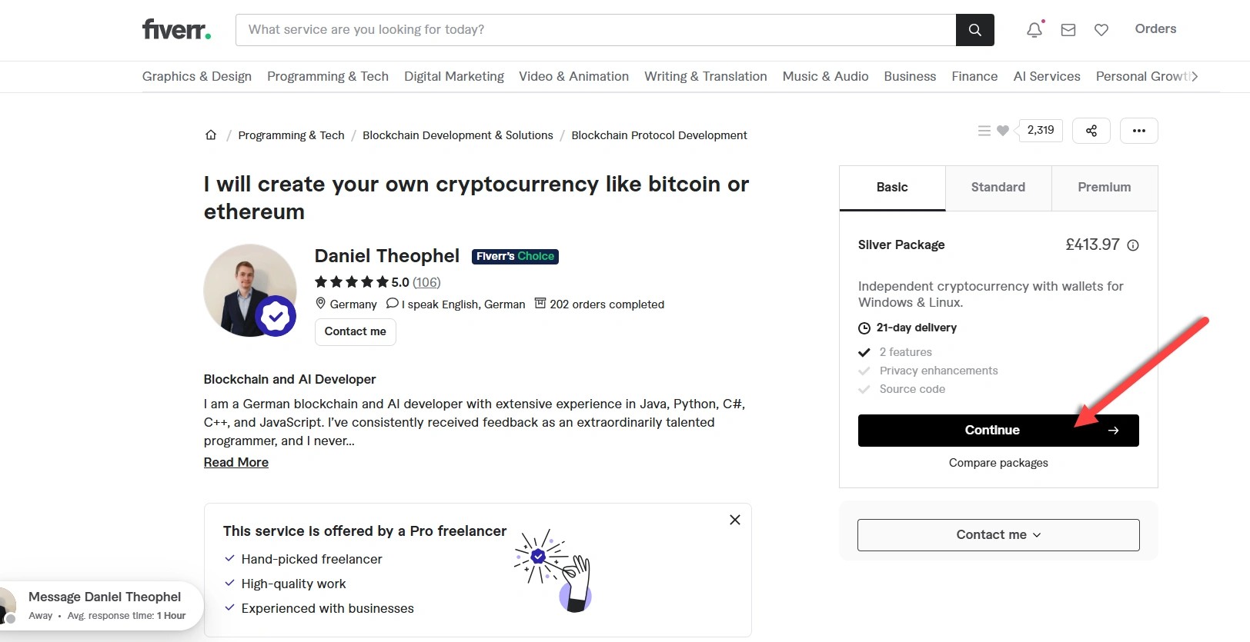This screenshot has width=1250, height=642.
Task: Click the price info icon
Action: point(1133,245)
